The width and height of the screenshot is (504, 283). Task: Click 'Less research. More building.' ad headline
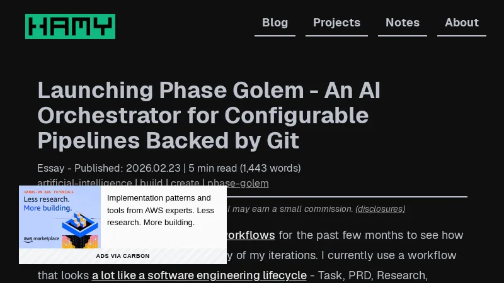48,203
